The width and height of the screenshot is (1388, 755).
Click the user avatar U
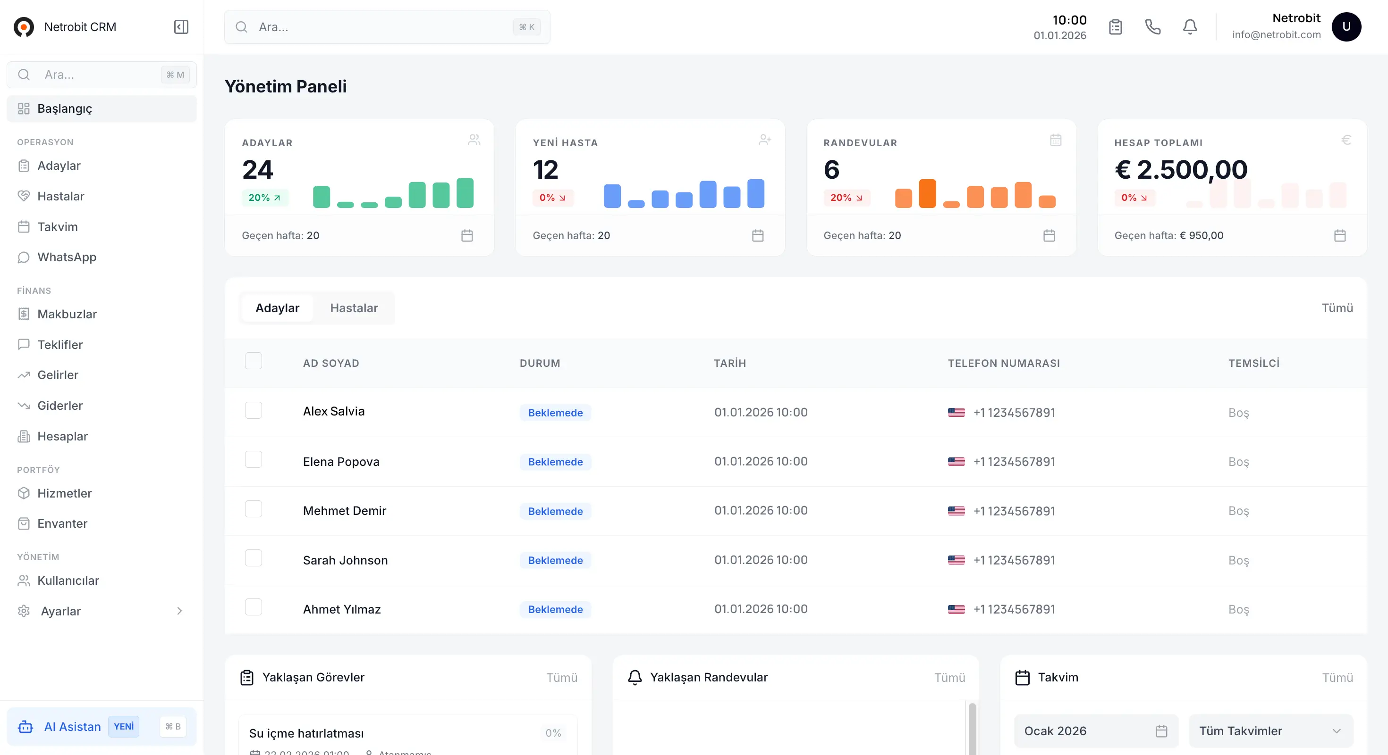(x=1346, y=27)
